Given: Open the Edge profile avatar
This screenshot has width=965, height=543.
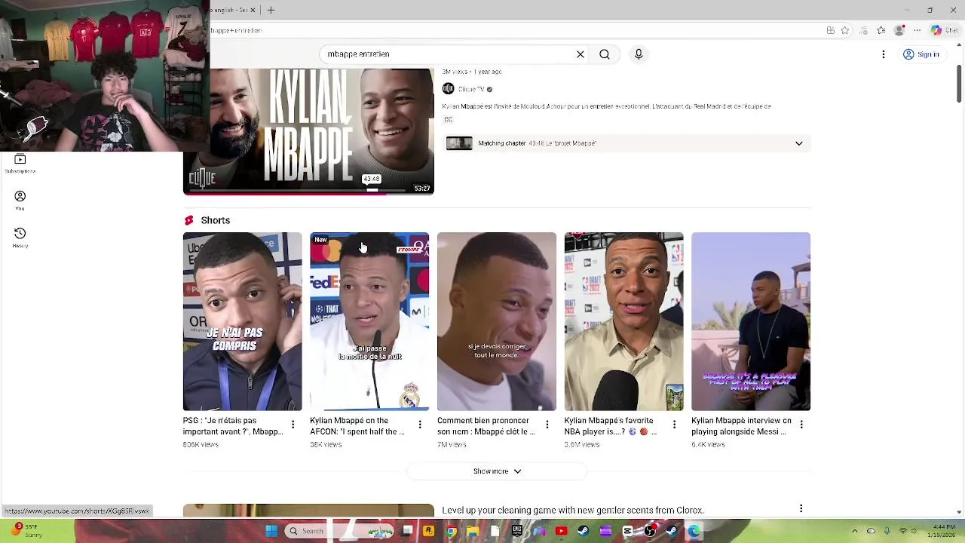Looking at the screenshot, I should tap(899, 30).
